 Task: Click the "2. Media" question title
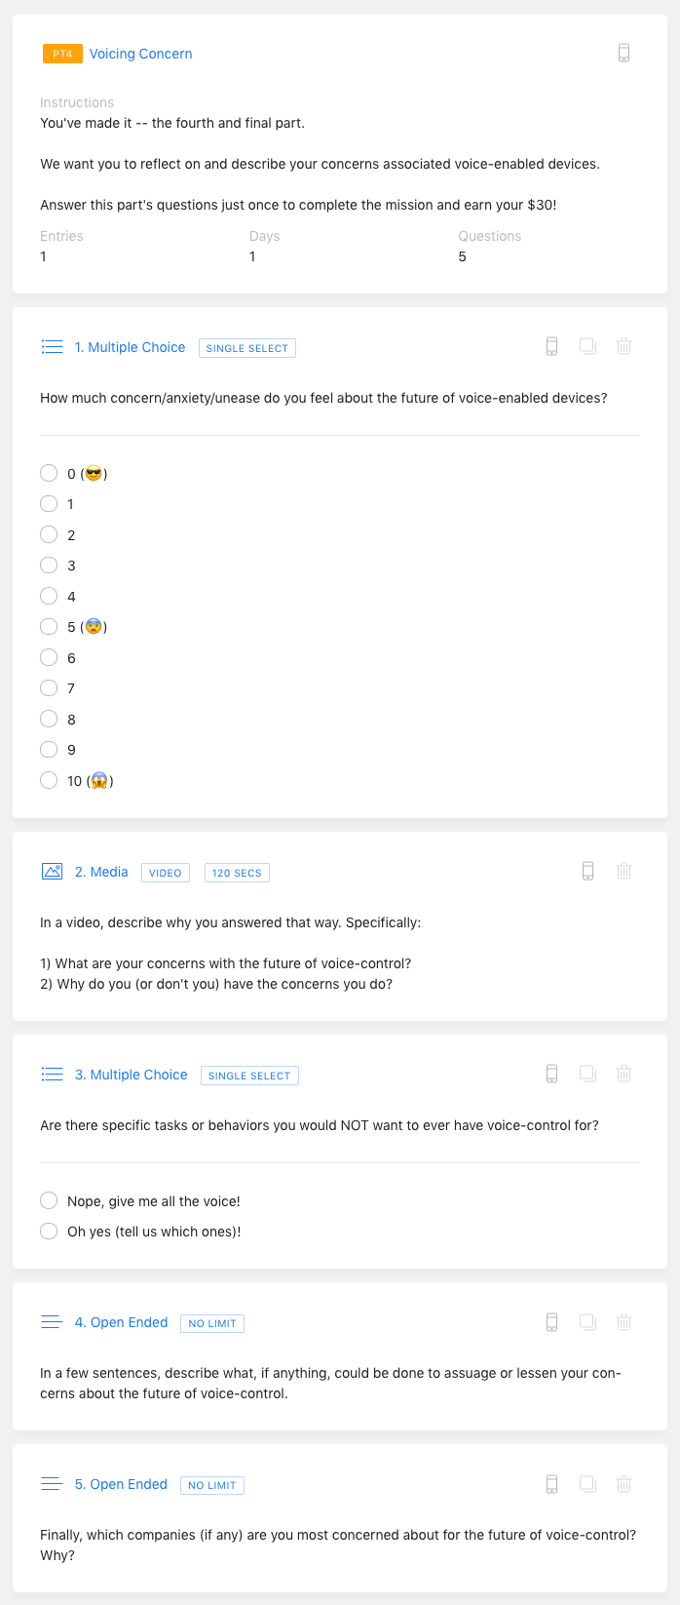pyautogui.click(x=101, y=872)
